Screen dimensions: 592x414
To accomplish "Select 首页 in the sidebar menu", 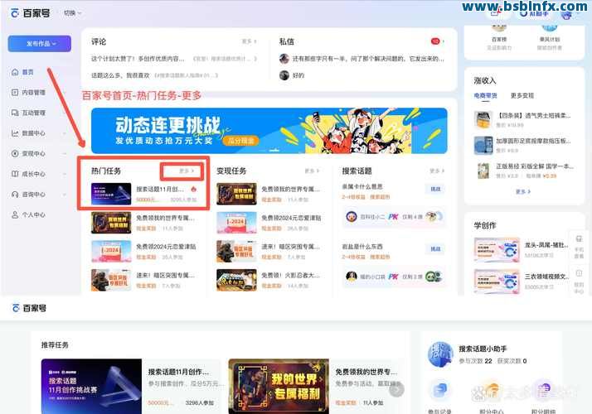I will click(28, 72).
